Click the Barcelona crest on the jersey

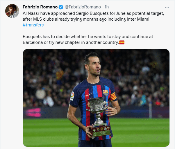pyautogui.click(x=106, y=92)
